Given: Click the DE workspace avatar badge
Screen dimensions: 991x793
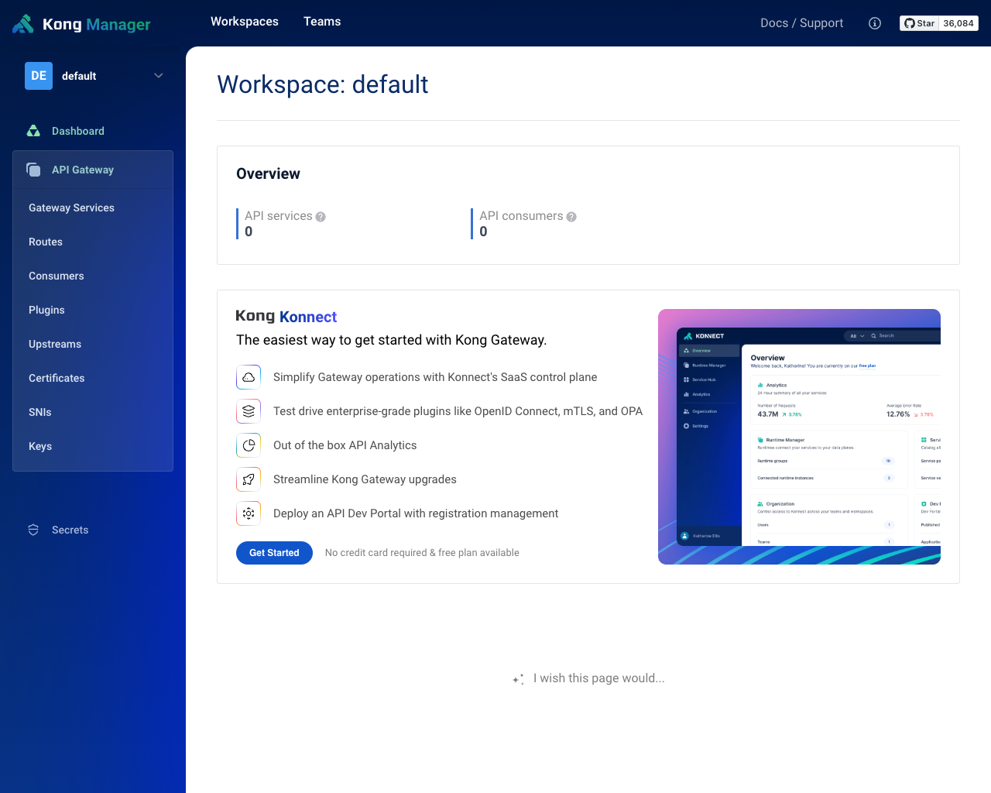Looking at the screenshot, I should (39, 76).
